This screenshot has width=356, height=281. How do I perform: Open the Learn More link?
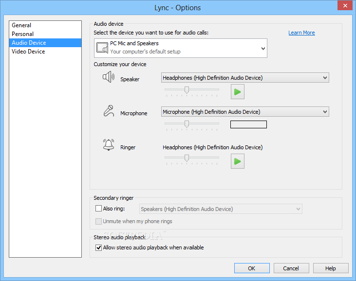click(x=301, y=33)
